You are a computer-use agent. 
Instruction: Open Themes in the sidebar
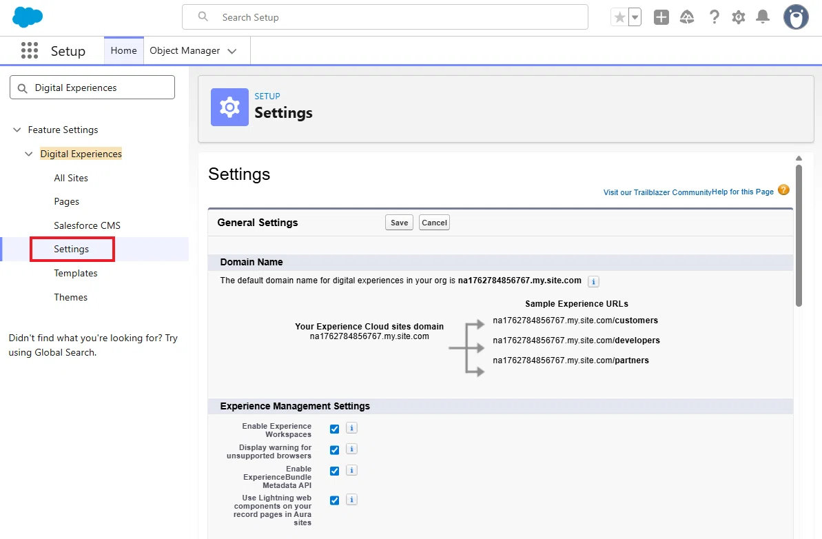71,297
